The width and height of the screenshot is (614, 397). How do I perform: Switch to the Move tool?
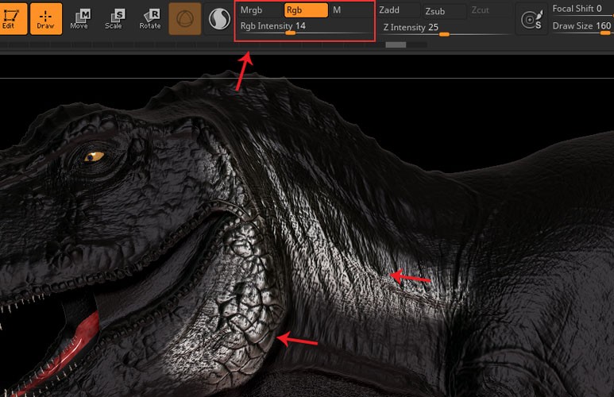79,18
